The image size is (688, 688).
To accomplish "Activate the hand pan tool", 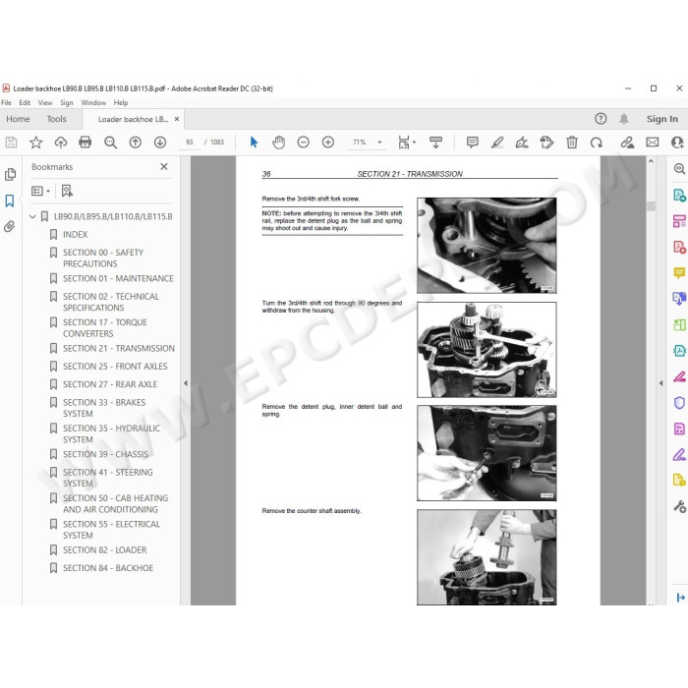I will [x=278, y=143].
